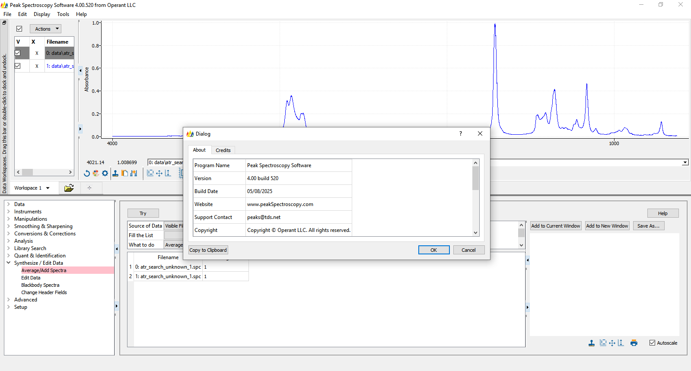Close the About dialog with X button
Viewport: 691px width, 371px height.
pyautogui.click(x=480, y=133)
